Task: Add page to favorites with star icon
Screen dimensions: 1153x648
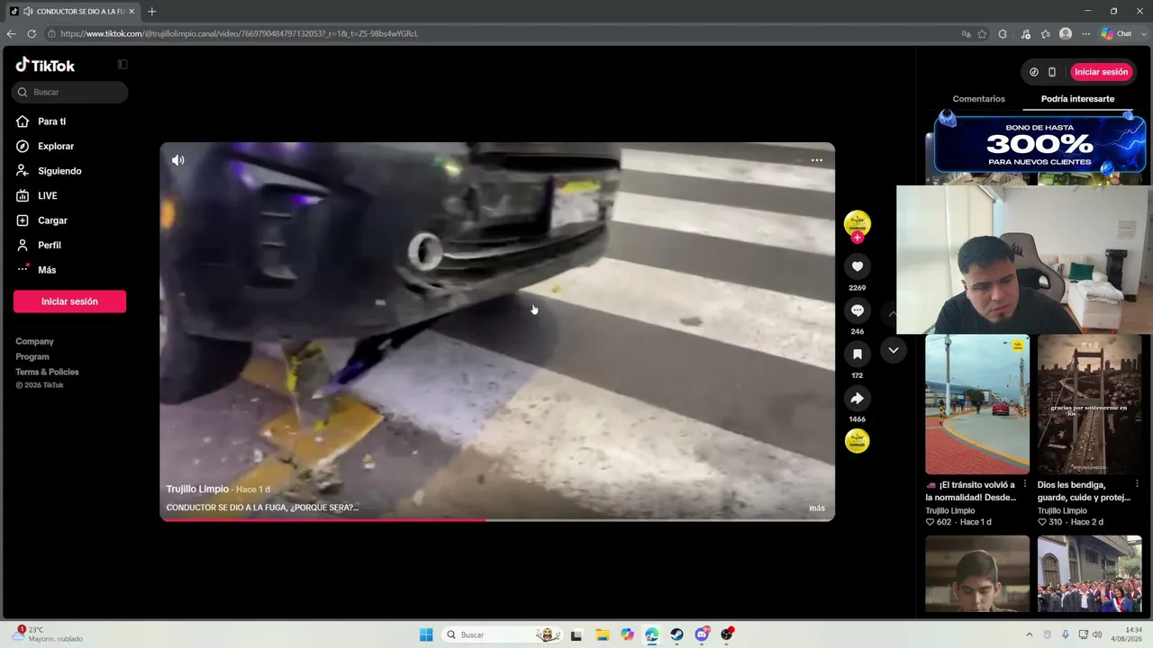Action: click(983, 34)
